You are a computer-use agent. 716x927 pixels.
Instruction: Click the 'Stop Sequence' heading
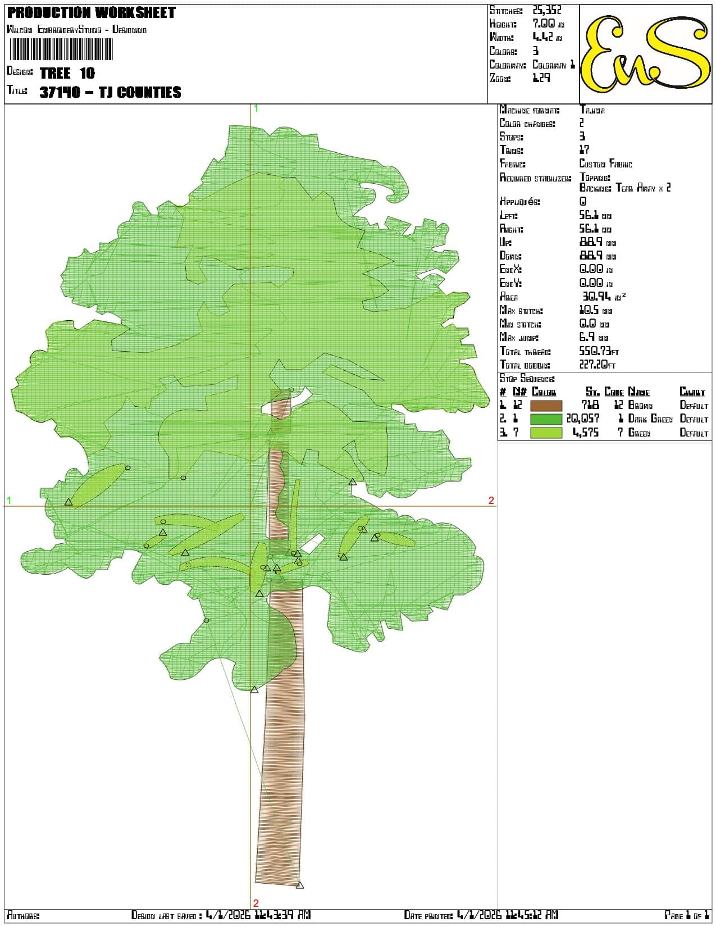tap(527, 379)
